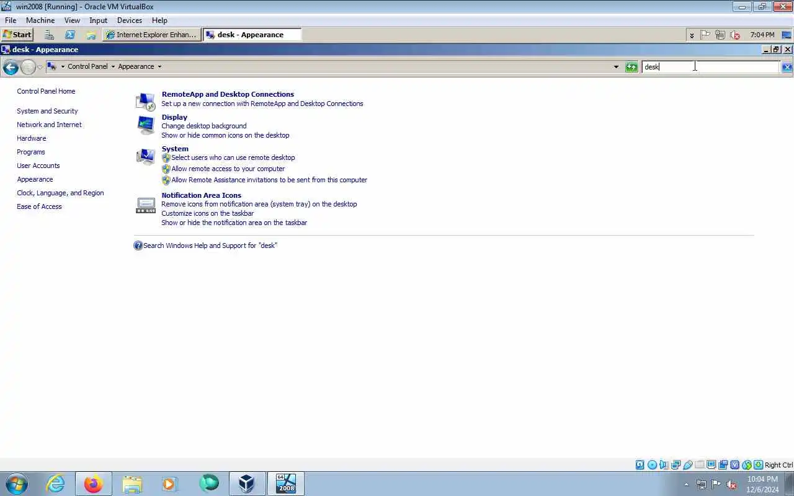
Task: Click Set up a new connection link
Action: 262,104
